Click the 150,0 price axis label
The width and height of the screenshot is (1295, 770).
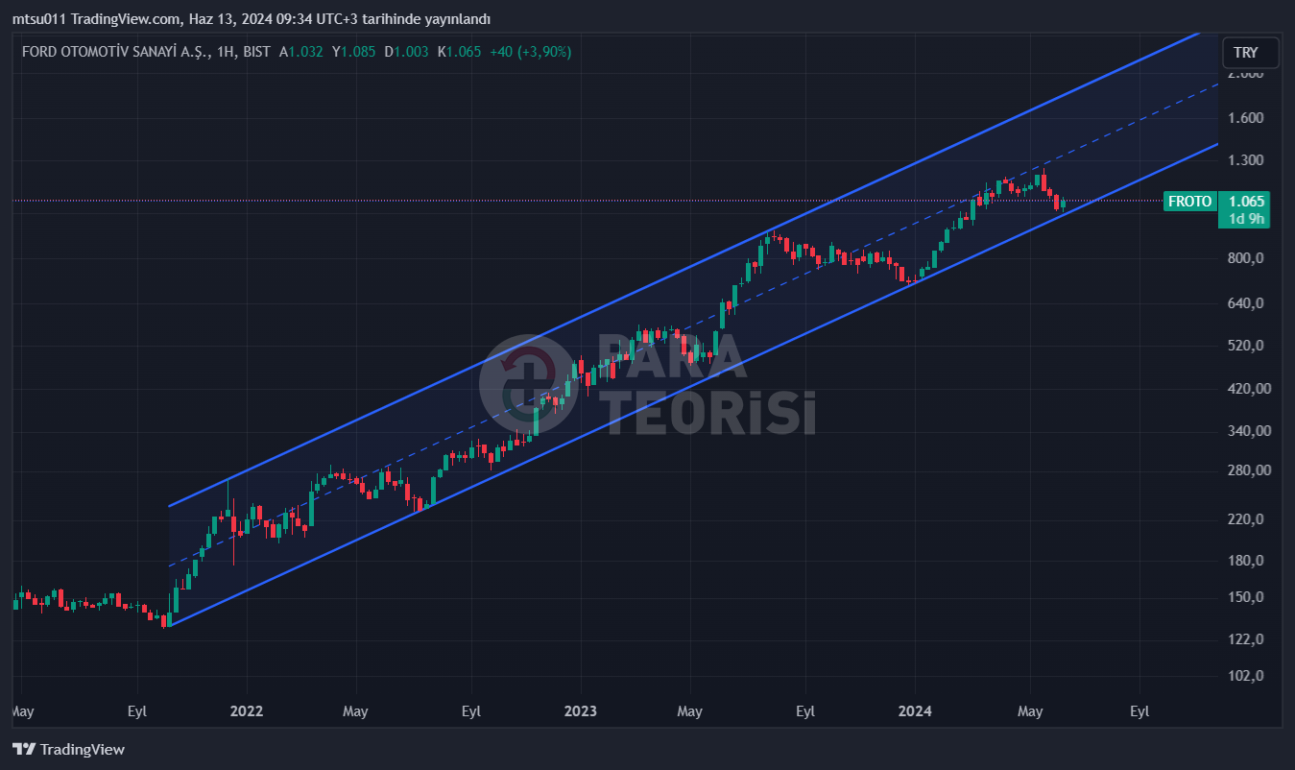pyautogui.click(x=1244, y=597)
